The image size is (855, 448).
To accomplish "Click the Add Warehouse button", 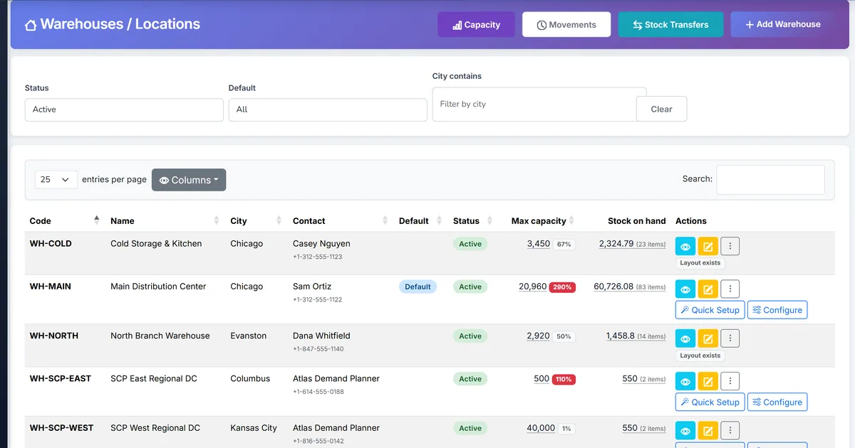I will pos(782,24).
